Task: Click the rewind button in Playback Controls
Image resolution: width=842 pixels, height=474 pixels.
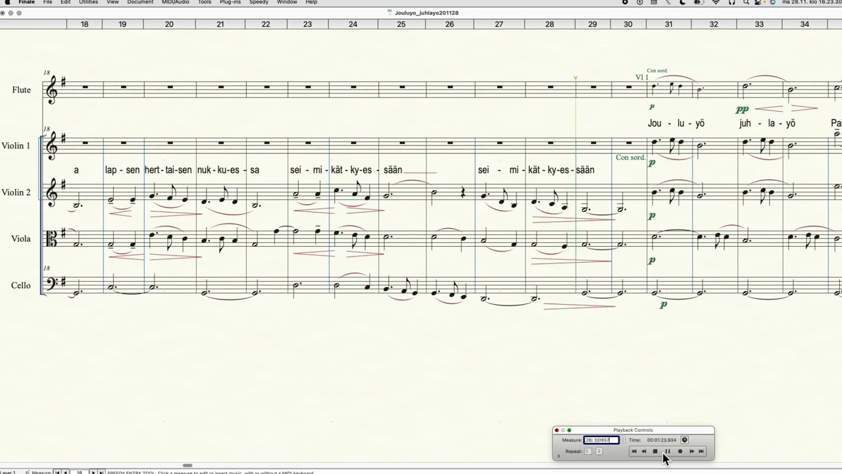Action: (643, 452)
